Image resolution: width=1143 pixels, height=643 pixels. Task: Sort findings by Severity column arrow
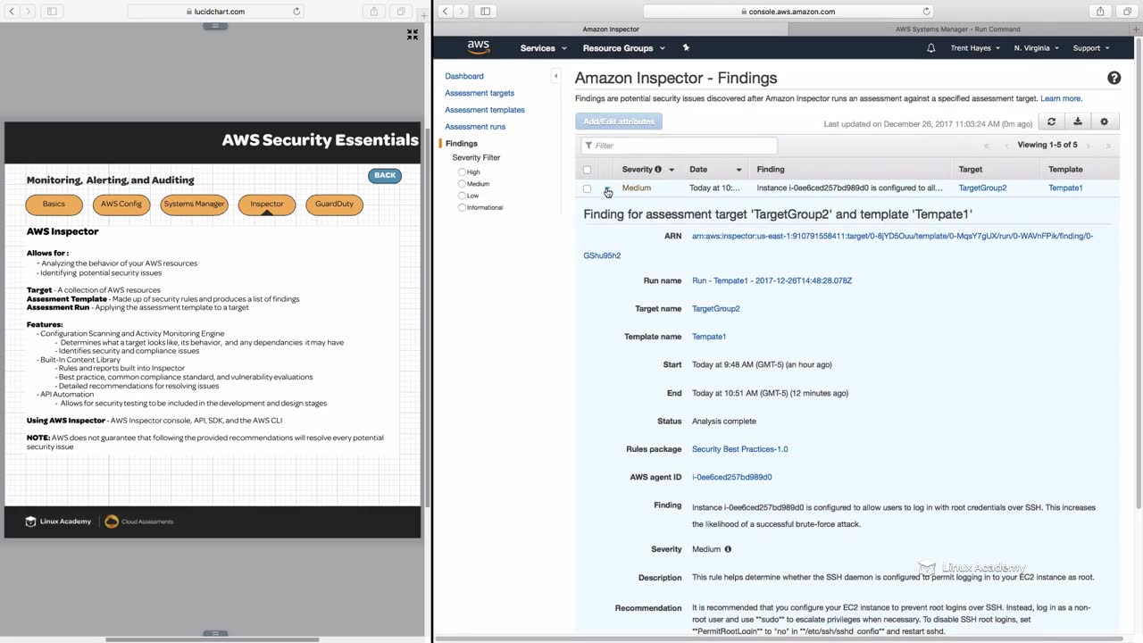tap(672, 170)
